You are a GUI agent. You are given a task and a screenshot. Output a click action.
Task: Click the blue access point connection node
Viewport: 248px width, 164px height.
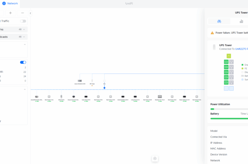(x=104, y=88)
